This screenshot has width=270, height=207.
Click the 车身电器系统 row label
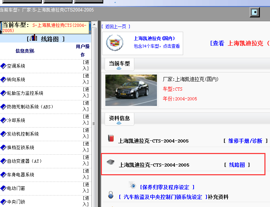[x=21, y=175]
